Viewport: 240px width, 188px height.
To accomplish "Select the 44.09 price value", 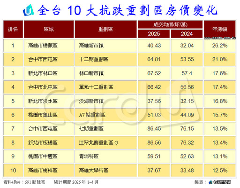I will [187, 115].
